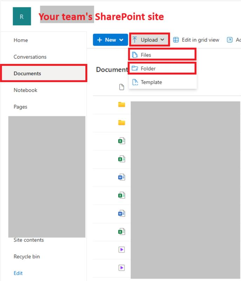Click the open-external arrow icon in toolbar
This screenshot has width=241, height=281.
[x=229, y=40]
